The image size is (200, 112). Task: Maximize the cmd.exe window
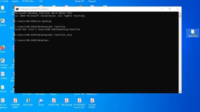click(170, 9)
